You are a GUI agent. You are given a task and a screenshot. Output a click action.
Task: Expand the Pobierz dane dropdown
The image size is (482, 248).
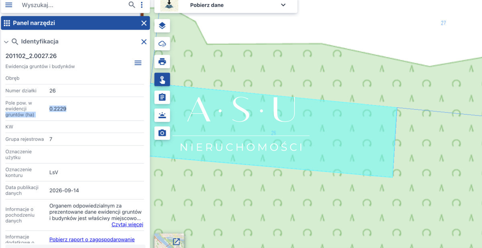click(283, 5)
